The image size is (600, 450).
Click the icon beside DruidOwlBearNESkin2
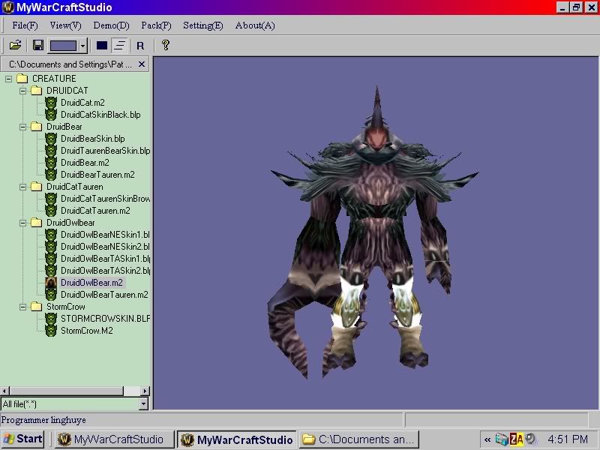coord(51,247)
